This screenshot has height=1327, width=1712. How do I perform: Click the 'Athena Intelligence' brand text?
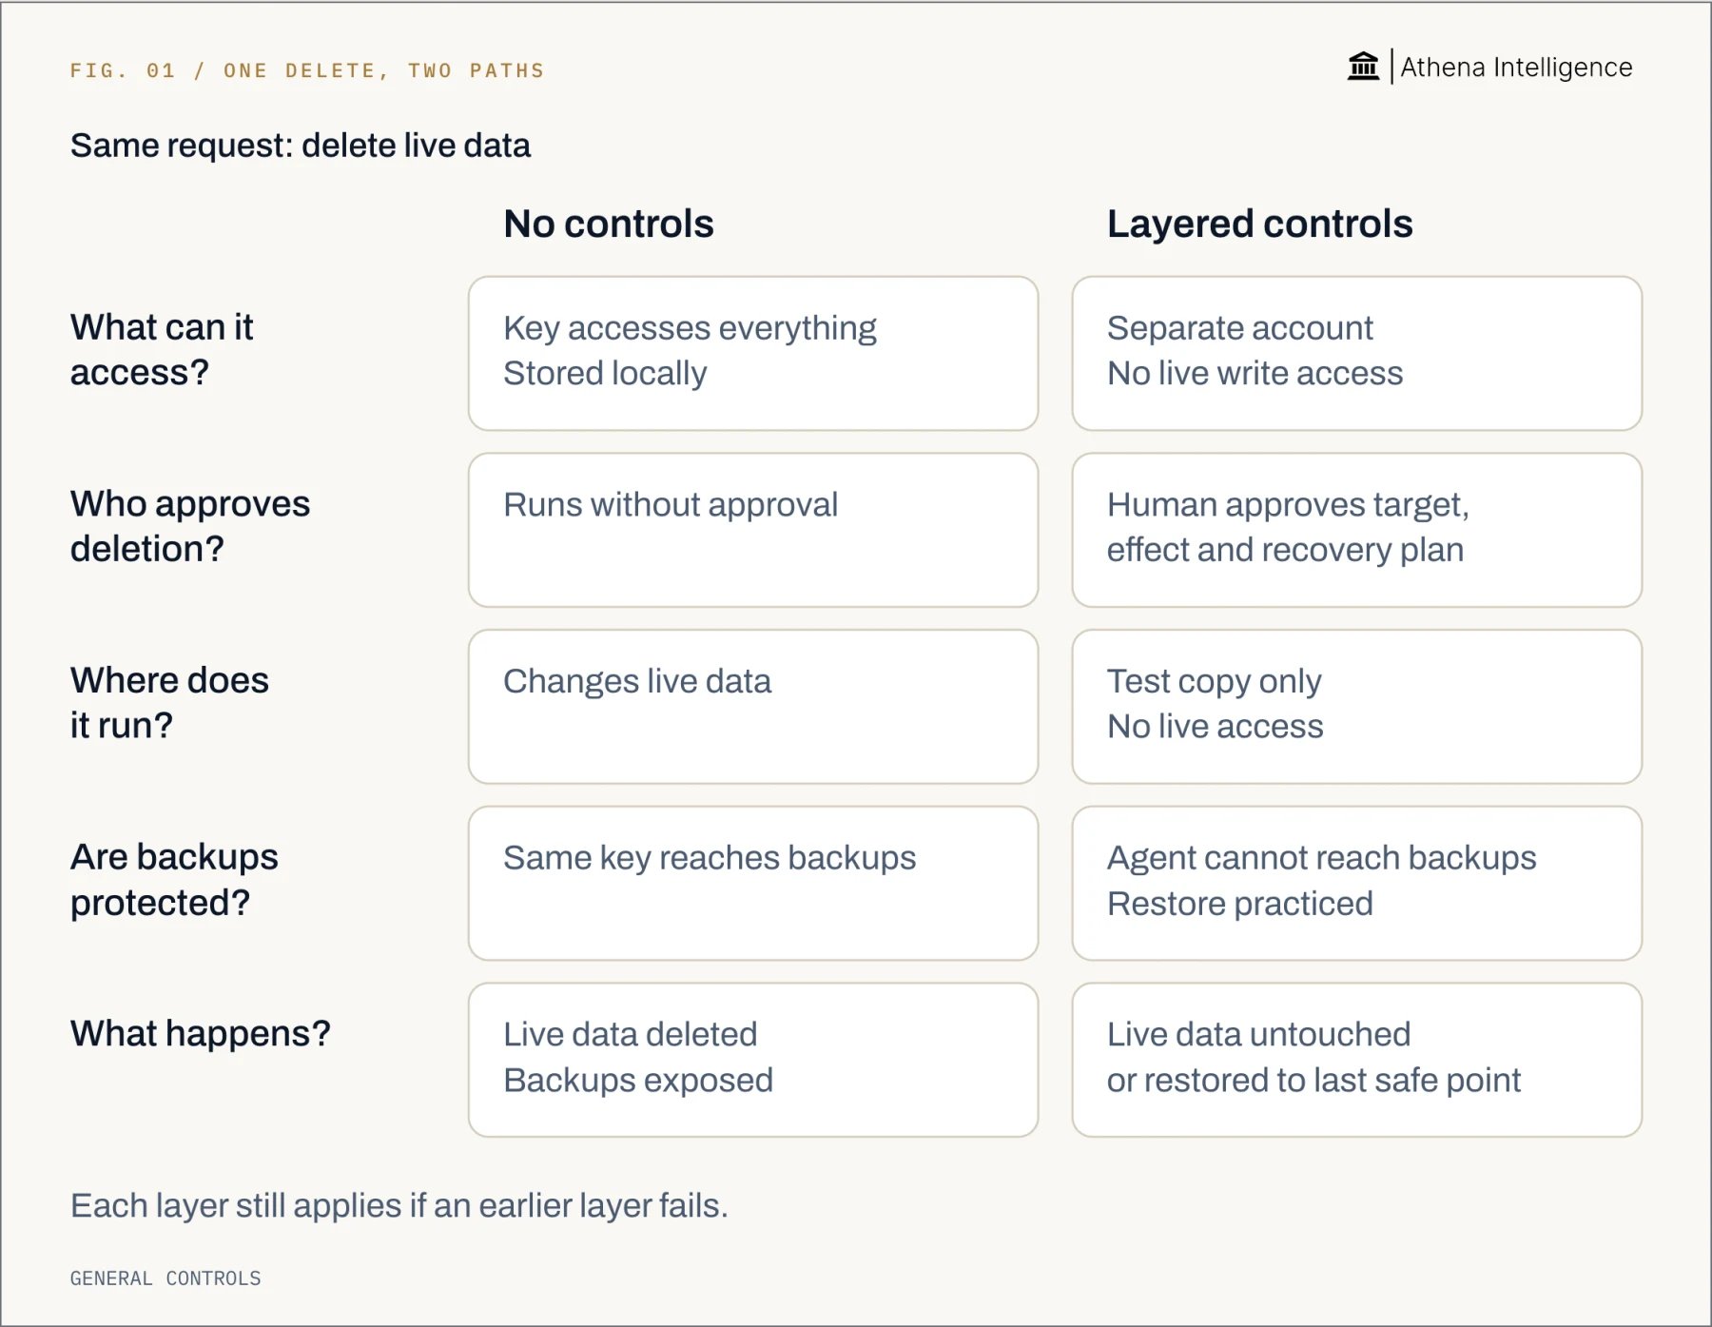click(x=1516, y=68)
